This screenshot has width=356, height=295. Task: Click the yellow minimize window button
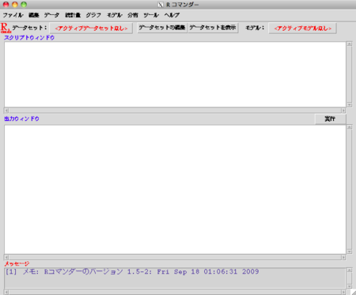click(x=15, y=5)
